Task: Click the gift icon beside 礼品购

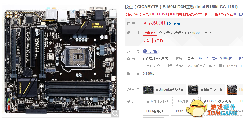Action: (x=145, y=51)
